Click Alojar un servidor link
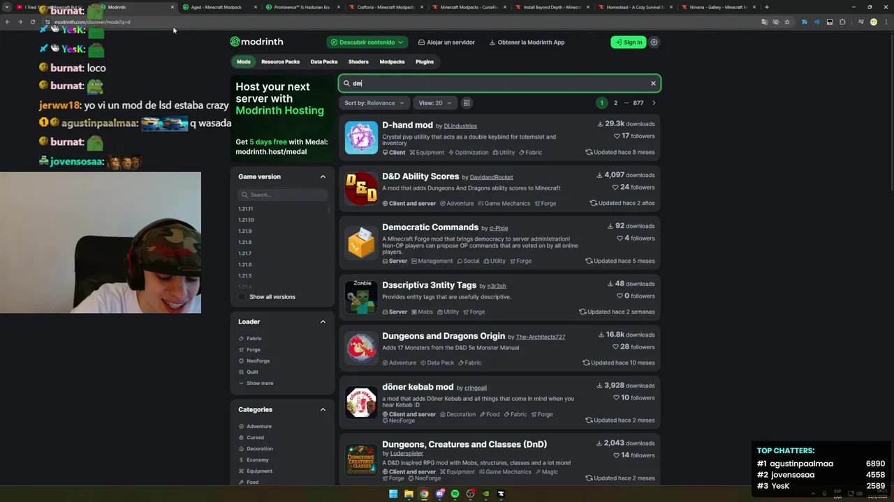Screen dimensions: 894x502 click(446, 42)
